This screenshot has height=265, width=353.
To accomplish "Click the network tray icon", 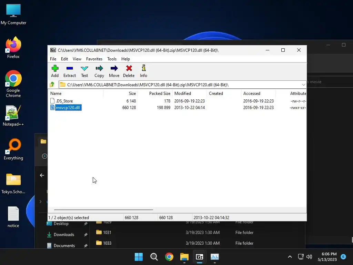I will 301,257.
